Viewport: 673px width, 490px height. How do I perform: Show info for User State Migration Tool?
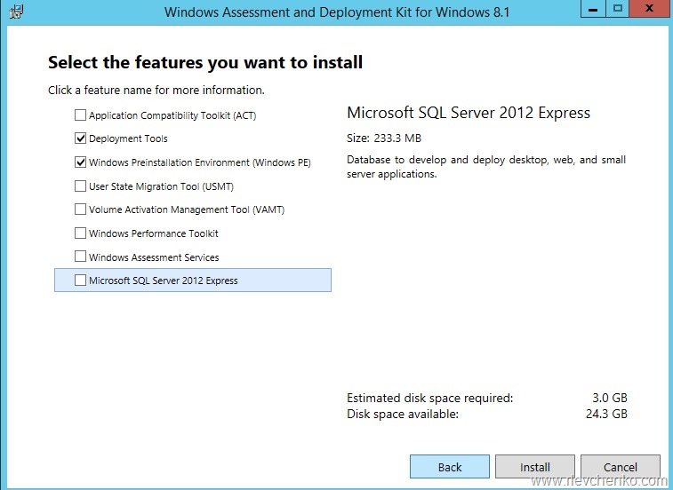(x=161, y=186)
